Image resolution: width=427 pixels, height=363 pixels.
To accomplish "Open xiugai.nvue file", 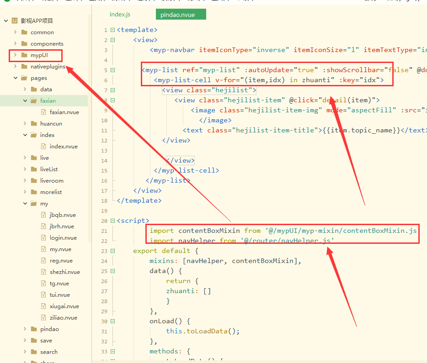I will pyautogui.click(x=64, y=306).
